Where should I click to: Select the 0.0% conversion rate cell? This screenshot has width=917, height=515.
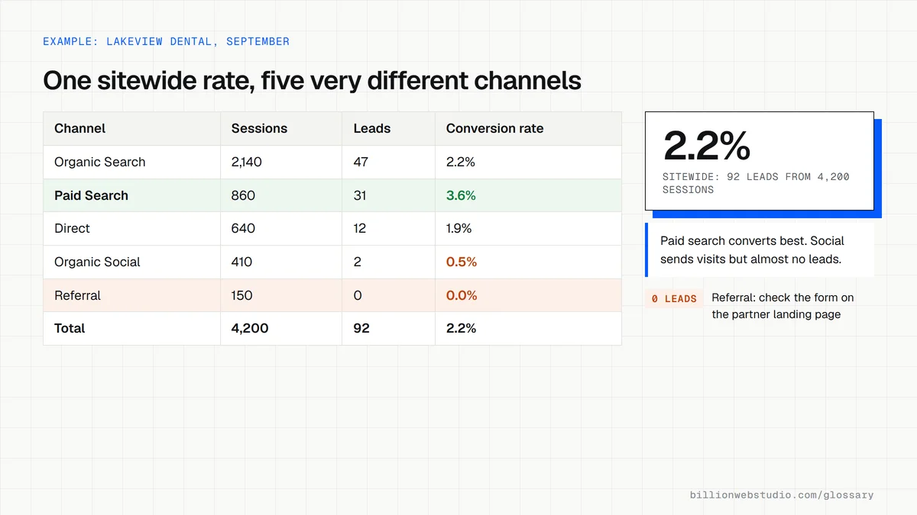pyautogui.click(x=528, y=295)
